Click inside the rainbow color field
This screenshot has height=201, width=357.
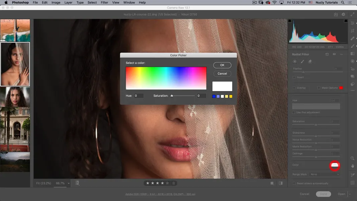pyautogui.click(x=166, y=78)
